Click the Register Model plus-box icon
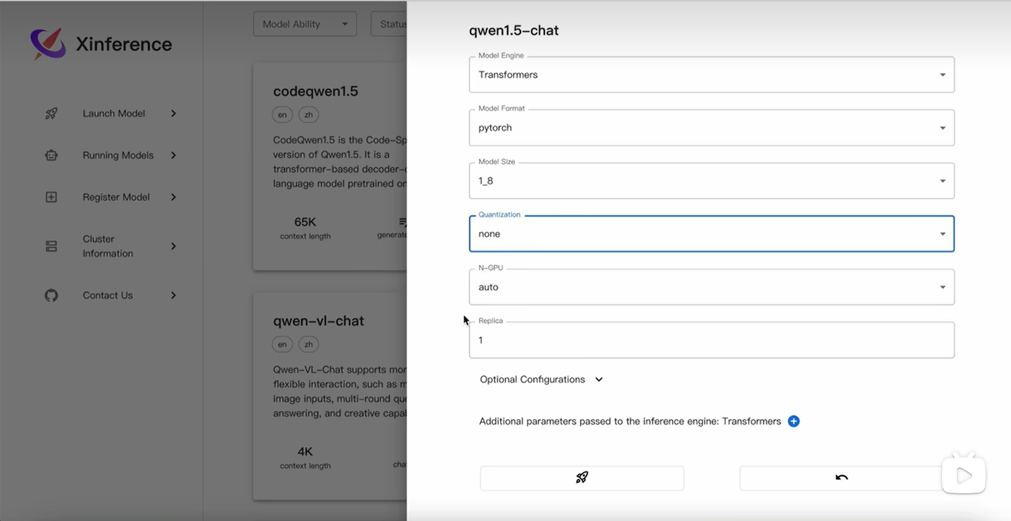Screen dimensions: 1011x521 coord(51,197)
